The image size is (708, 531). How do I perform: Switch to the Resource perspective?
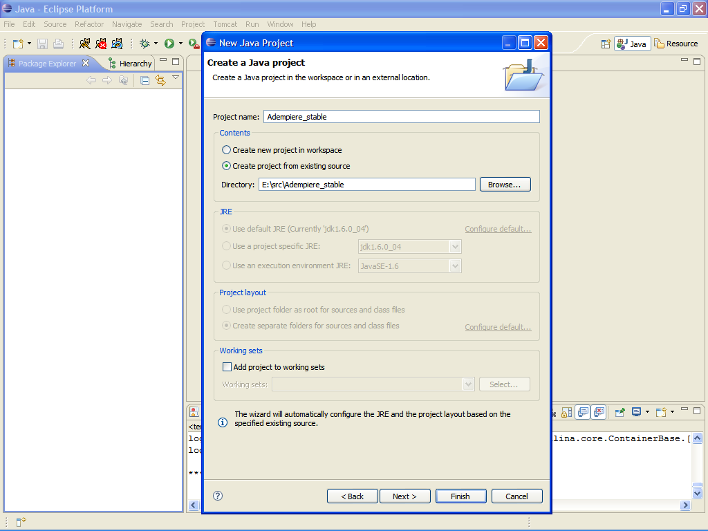point(676,44)
